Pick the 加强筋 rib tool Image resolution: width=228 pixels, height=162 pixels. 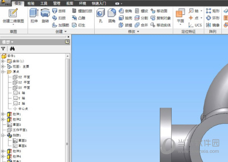(x=60, y=25)
